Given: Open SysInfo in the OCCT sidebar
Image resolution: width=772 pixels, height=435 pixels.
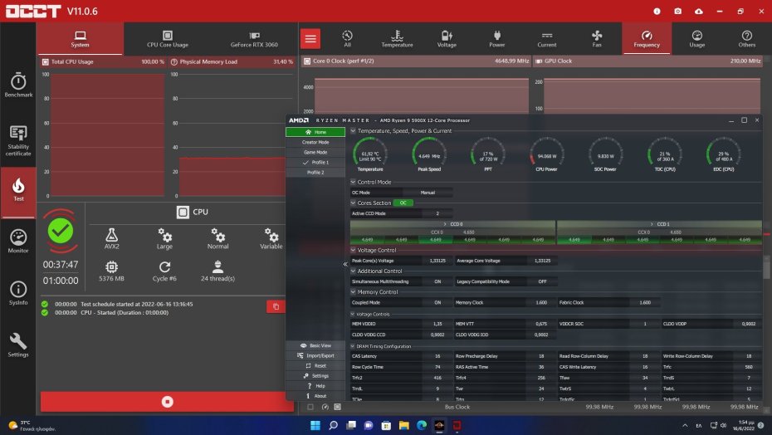Looking at the screenshot, I should [x=18, y=293].
